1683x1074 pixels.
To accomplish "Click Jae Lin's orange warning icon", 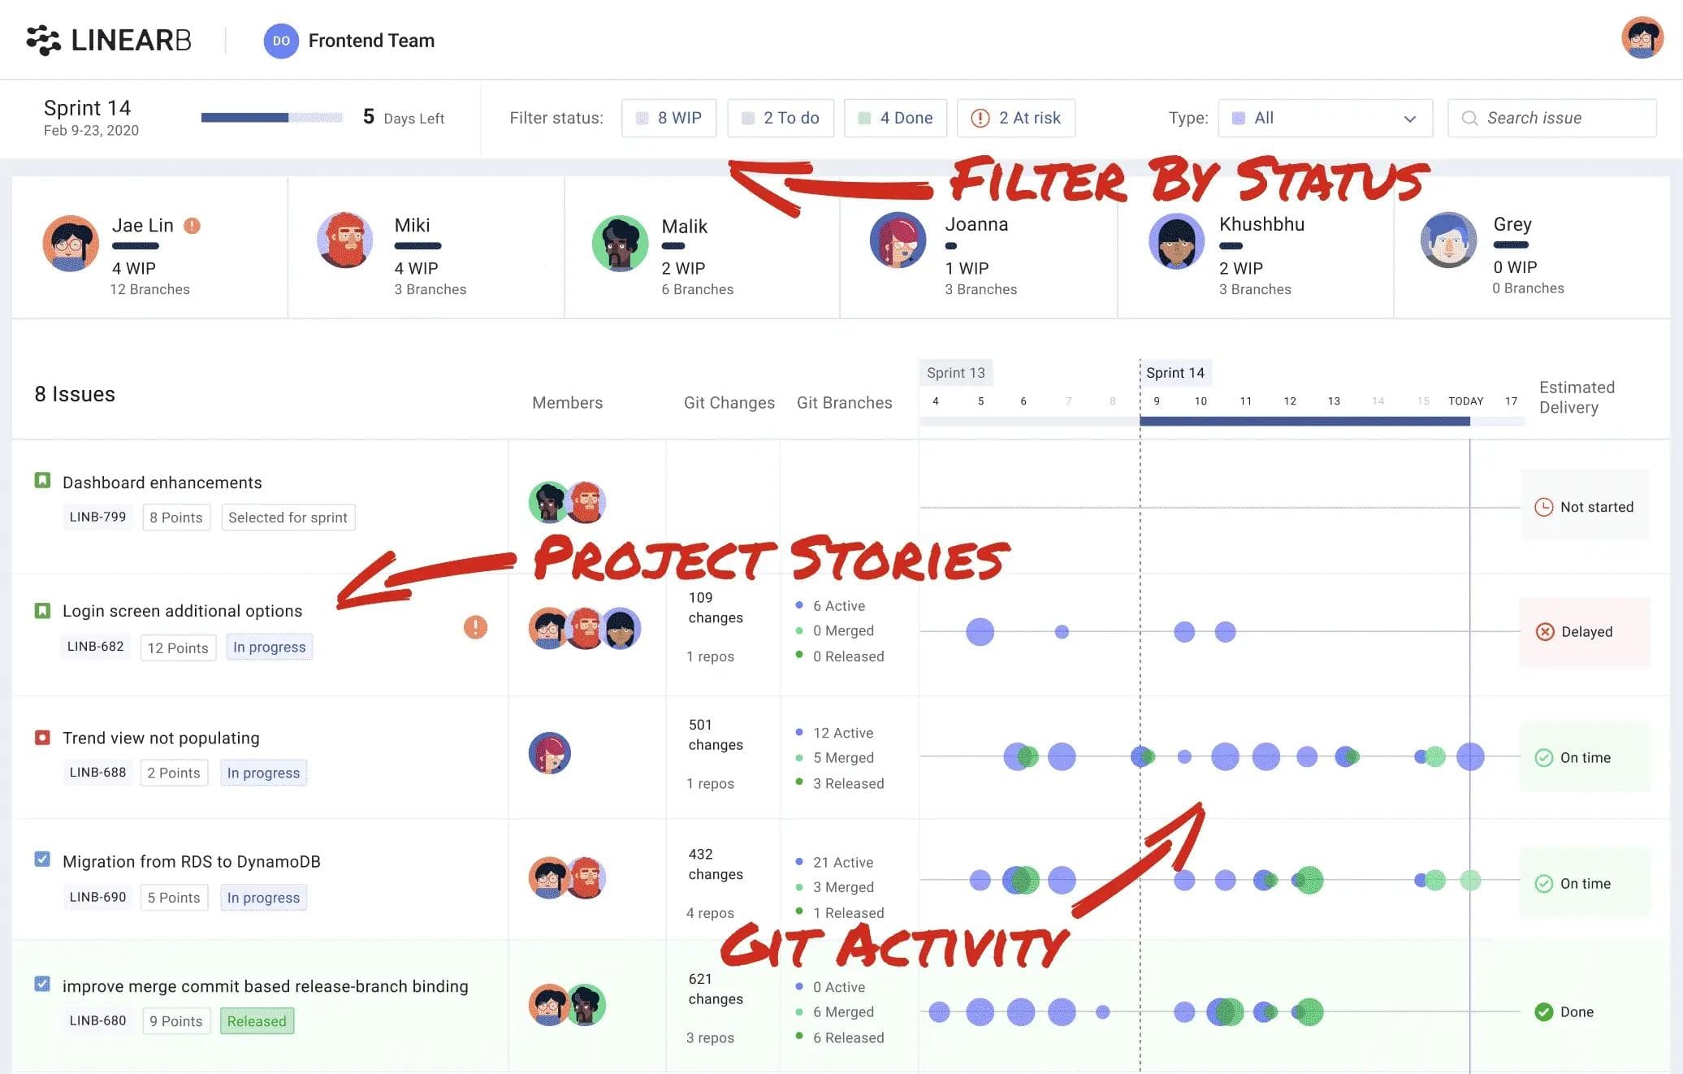I will 192,226.
